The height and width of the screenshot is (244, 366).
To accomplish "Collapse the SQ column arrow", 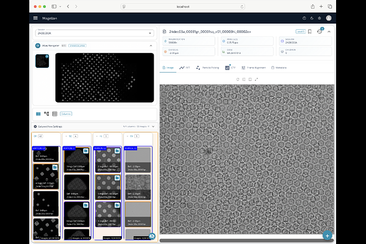I will coord(66,136).
